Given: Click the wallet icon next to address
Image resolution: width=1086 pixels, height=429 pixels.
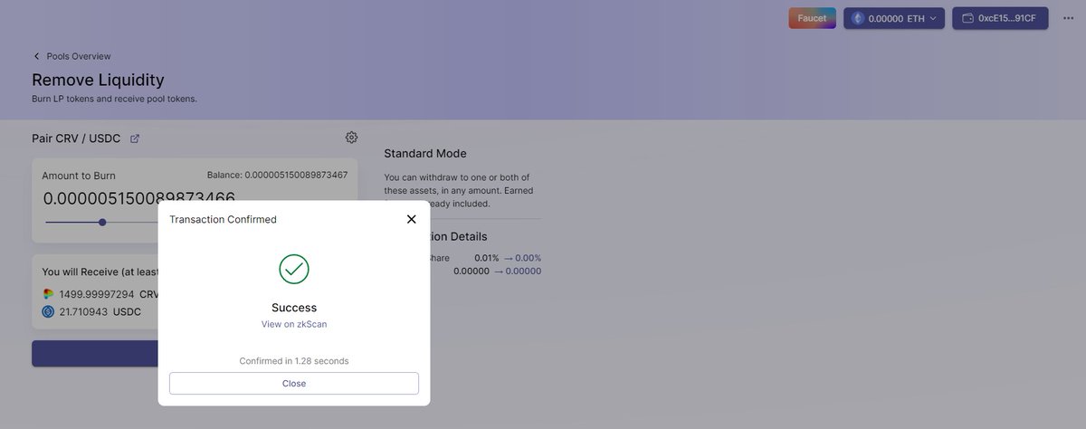Looking at the screenshot, I should point(967,18).
